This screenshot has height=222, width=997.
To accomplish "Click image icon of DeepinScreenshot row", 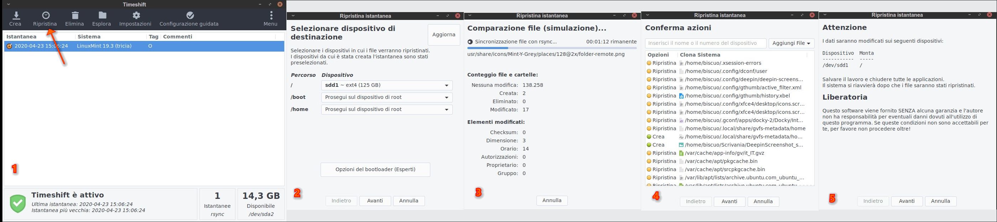I will coord(681,145).
